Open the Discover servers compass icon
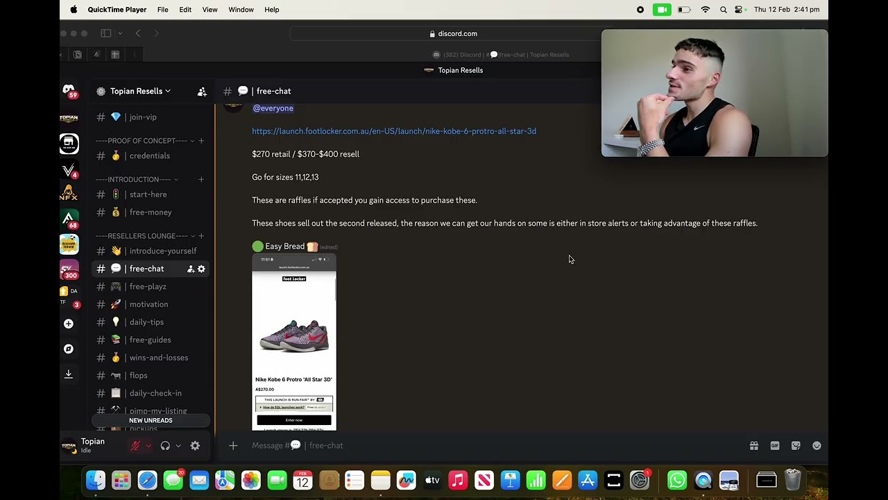The image size is (888, 500). [69, 349]
